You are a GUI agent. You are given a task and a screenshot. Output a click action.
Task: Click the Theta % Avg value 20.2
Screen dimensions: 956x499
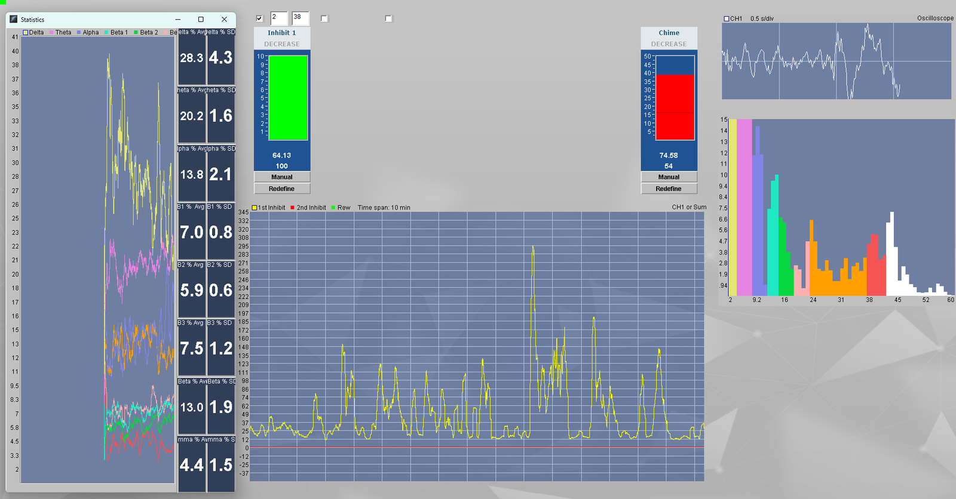192,116
